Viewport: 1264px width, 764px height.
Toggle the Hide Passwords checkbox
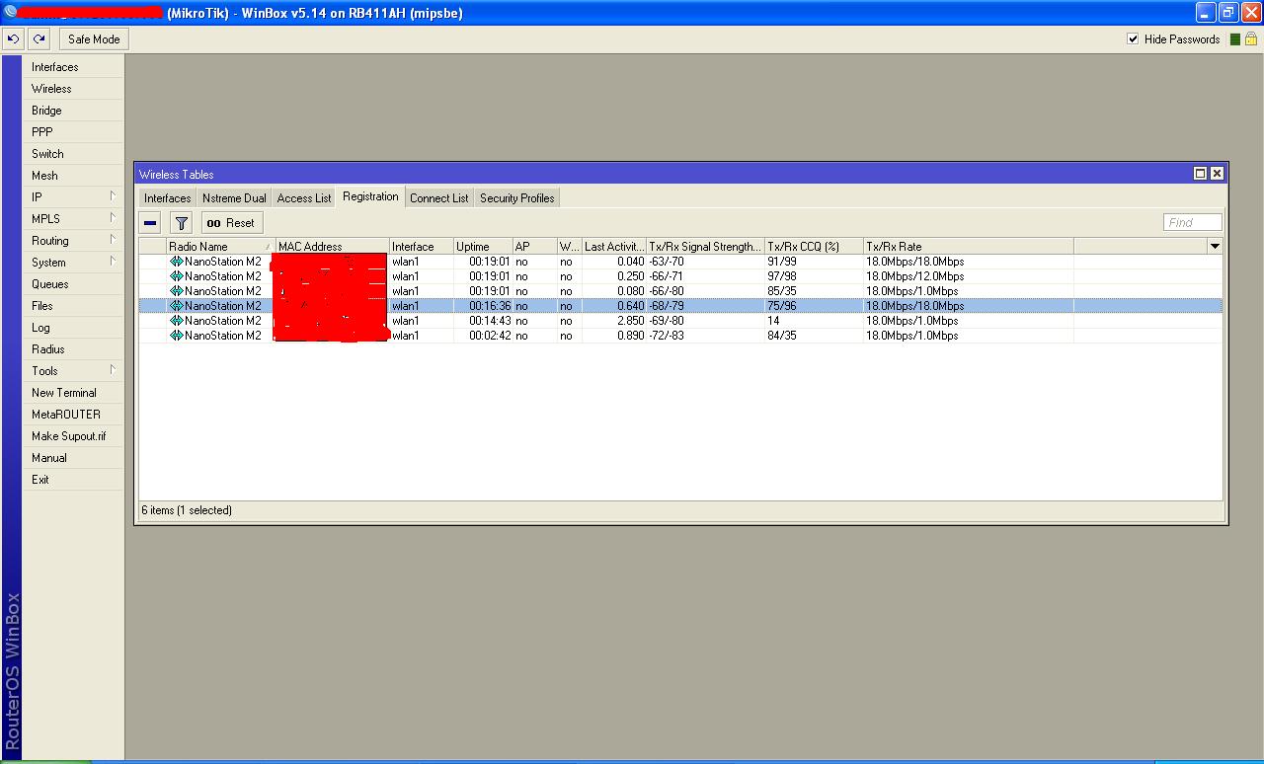click(1133, 39)
